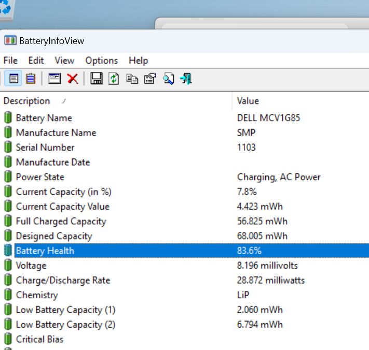
Task: Click battery icon beside Voltage row
Action: (x=8, y=265)
